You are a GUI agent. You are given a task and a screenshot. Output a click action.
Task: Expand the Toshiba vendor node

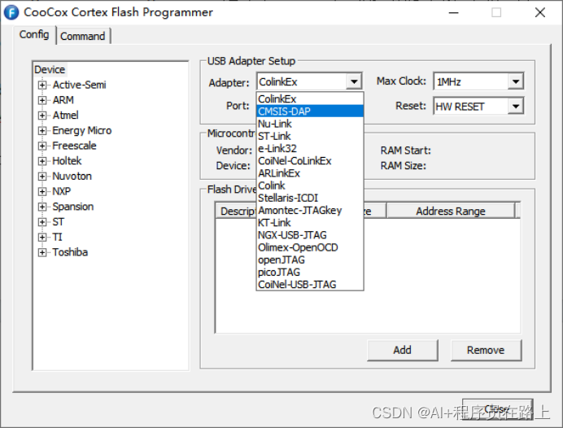42,252
